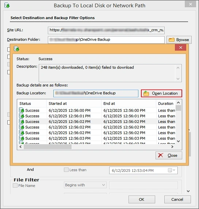Image resolution: width=199 pixels, height=209 pixels.
Task: Select the Started at cell 6/12/2025 12:56:00 PM
Action: (x=70, y=110)
